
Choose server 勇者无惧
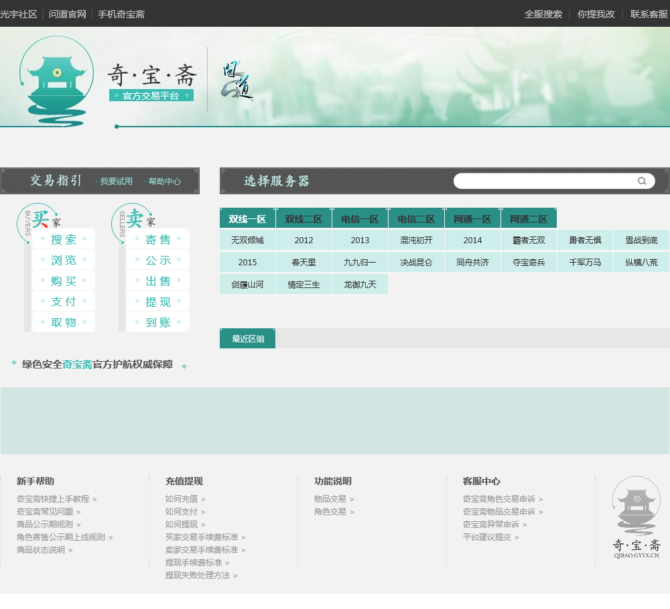click(585, 240)
